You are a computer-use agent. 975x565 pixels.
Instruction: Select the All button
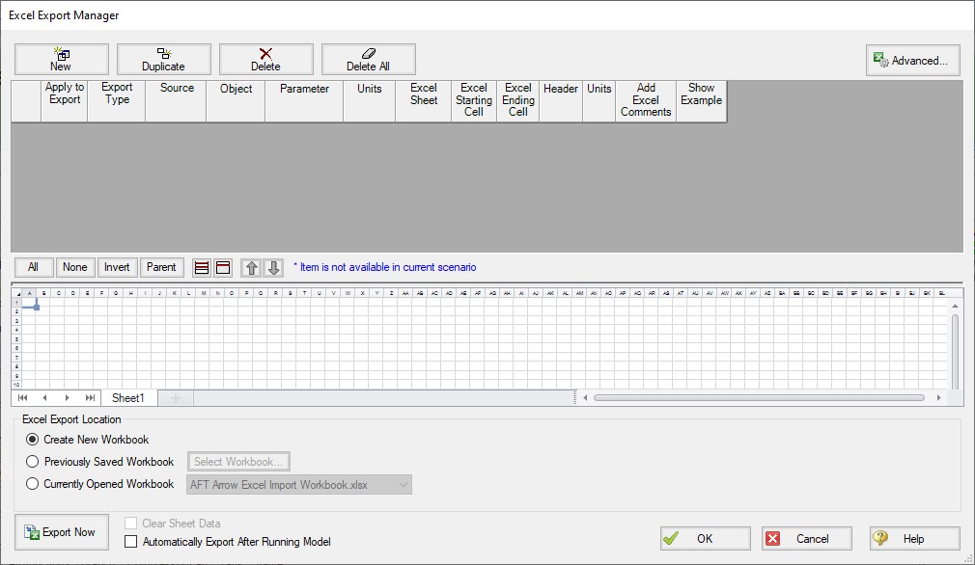pyautogui.click(x=34, y=267)
